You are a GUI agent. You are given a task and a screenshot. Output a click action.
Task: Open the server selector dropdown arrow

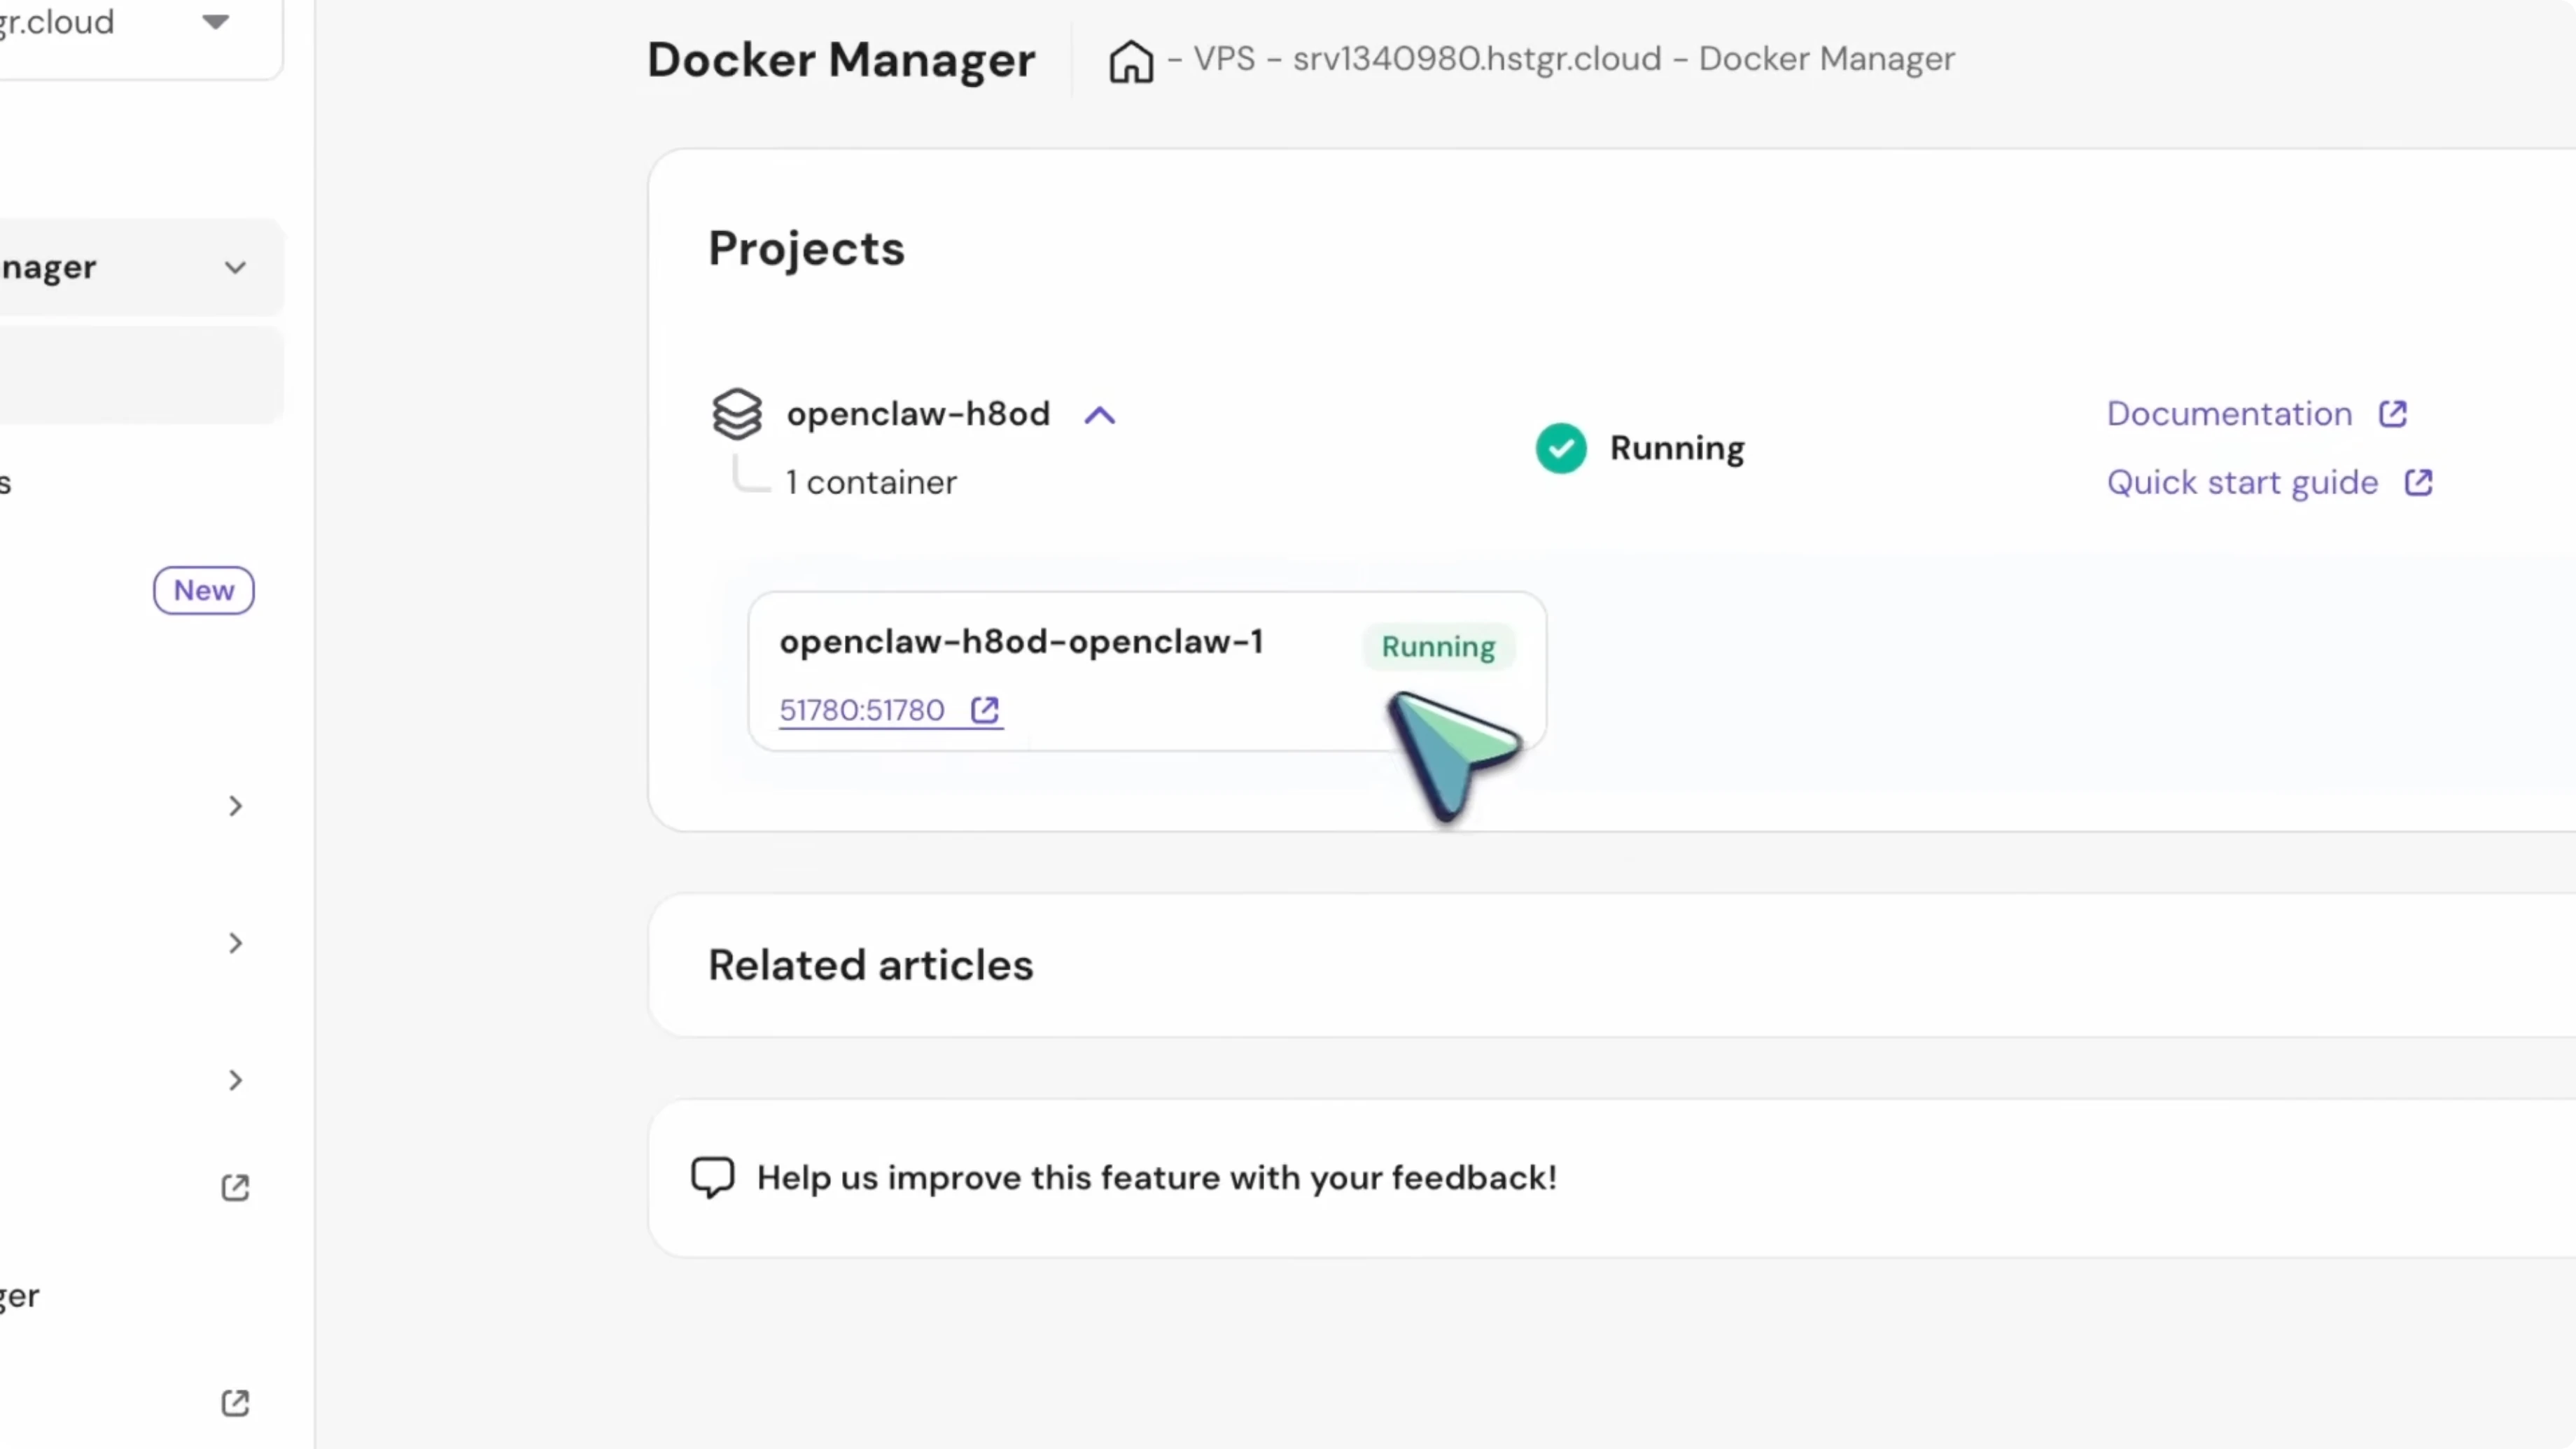tap(216, 22)
